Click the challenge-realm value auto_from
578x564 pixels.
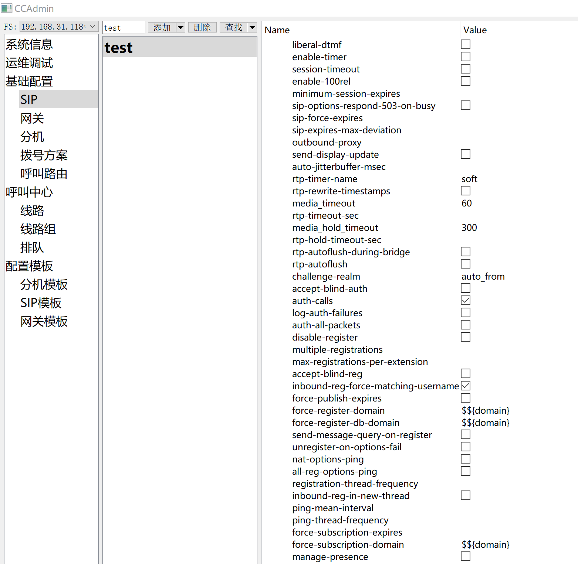[483, 276]
